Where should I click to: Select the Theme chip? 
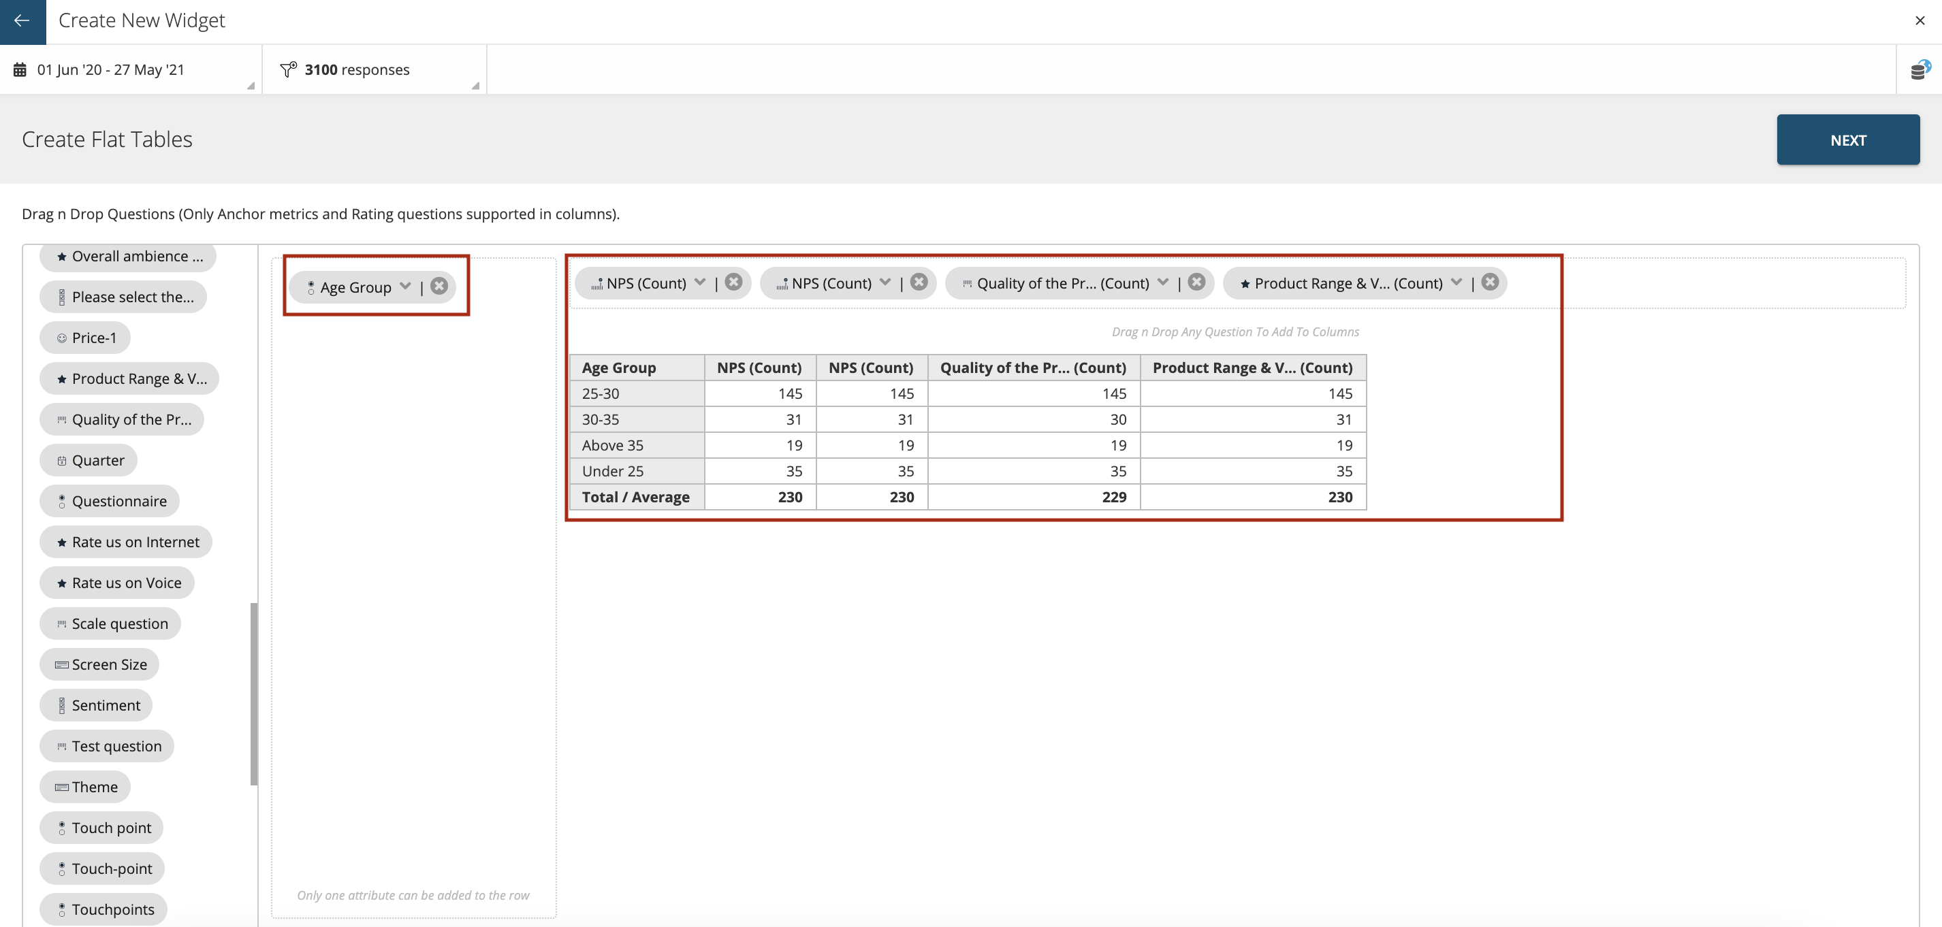[x=85, y=787]
